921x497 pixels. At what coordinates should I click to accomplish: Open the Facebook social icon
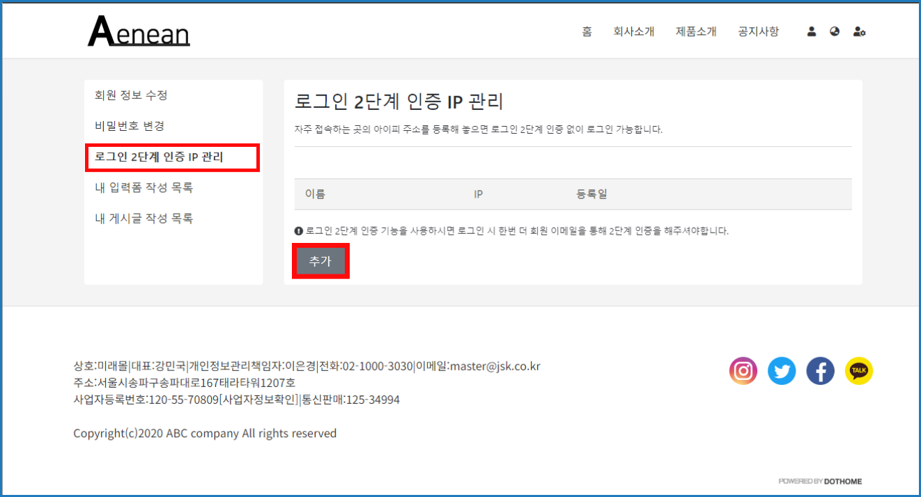820,371
